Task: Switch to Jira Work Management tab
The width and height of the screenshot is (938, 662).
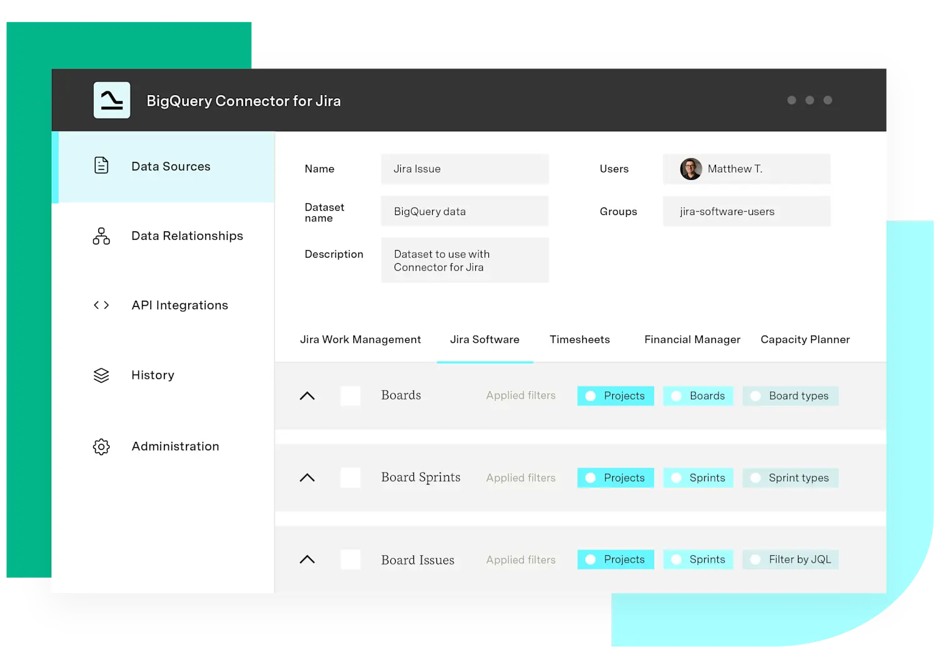Action: click(x=360, y=339)
